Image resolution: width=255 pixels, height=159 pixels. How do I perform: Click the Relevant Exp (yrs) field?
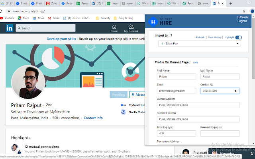click(x=220, y=134)
